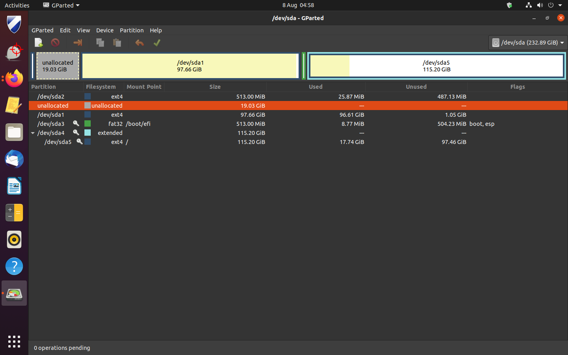Select the /dev/sda5 block in disk map
The height and width of the screenshot is (355, 568).
point(437,66)
